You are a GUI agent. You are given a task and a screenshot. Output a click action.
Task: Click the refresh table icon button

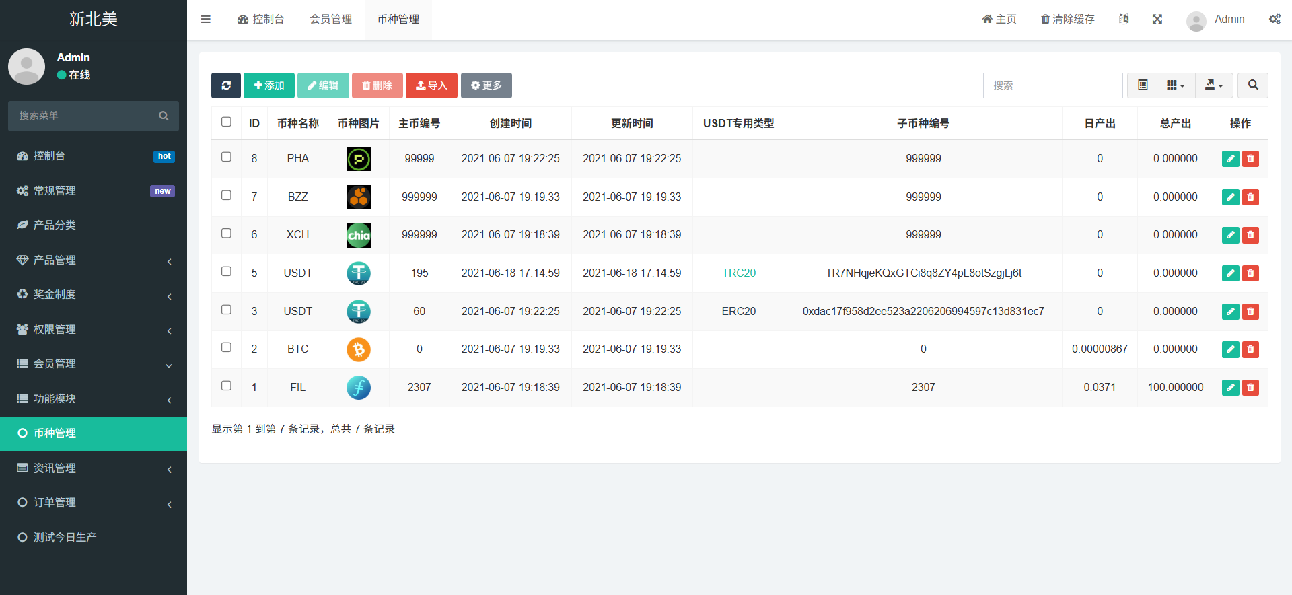[x=226, y=85]
